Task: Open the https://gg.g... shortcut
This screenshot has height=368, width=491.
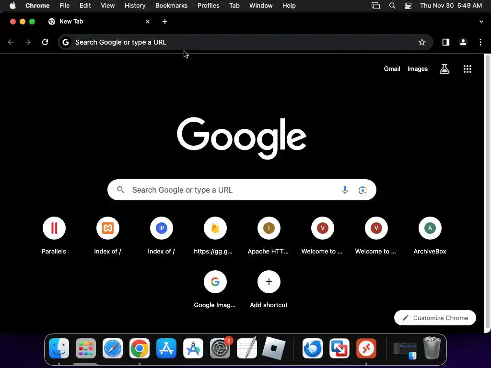Action: (x=215, y=235)
